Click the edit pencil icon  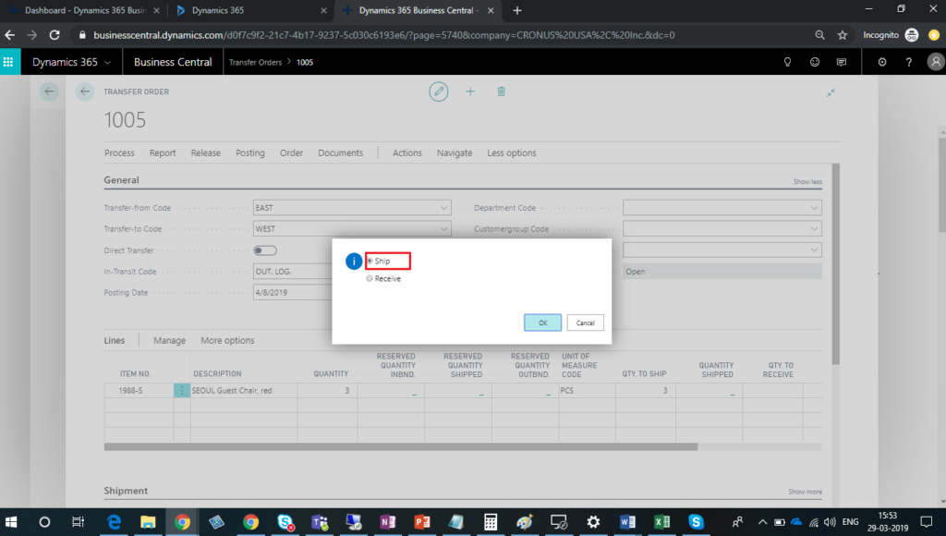click(x=439, y=91)
